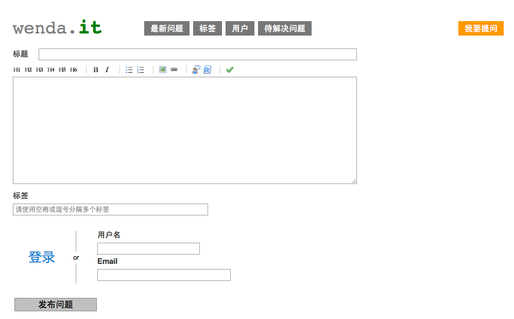Click the blue 登录 login link

(x=42, y=257)
